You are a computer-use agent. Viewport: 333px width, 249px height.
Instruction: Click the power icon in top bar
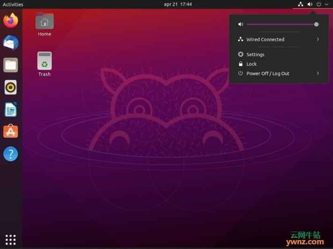[x=319, y=4]
